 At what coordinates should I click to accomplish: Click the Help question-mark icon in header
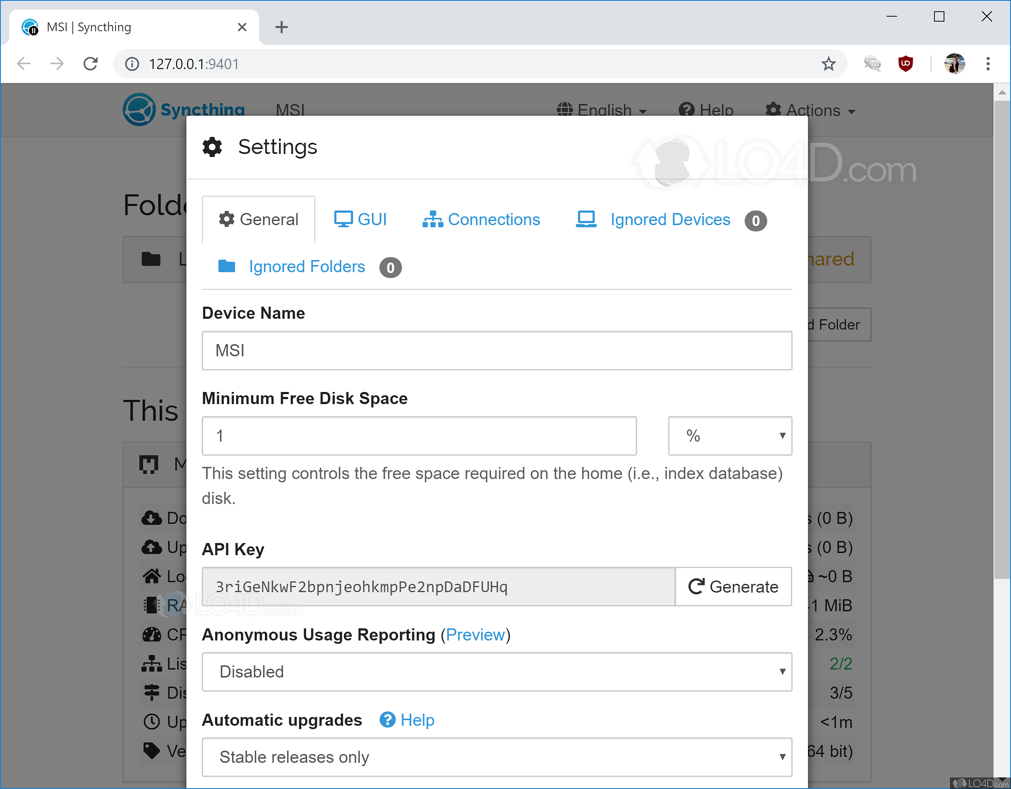pyautogui.click(x=687, y=110)
